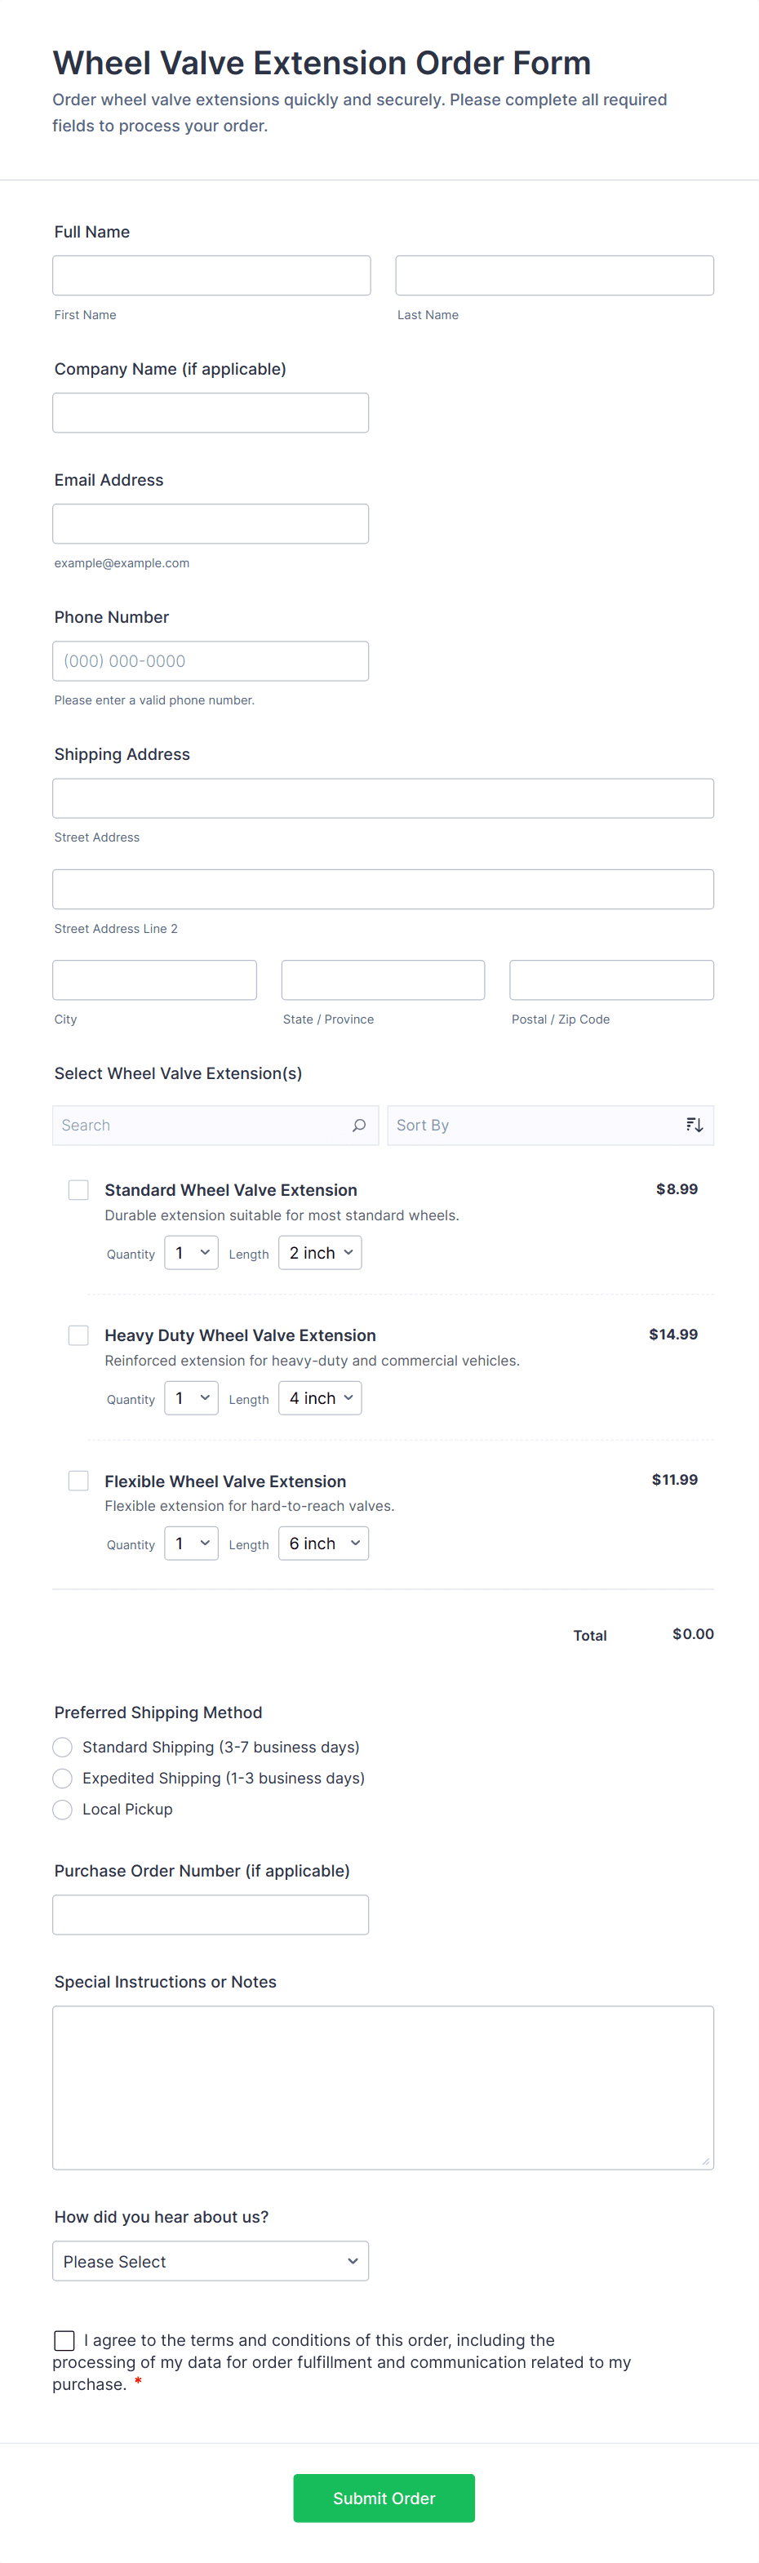Click the Sort By order icon
Image resolution: width=759 pixels, height=2563 pixels.
(x=695, y=1126)
